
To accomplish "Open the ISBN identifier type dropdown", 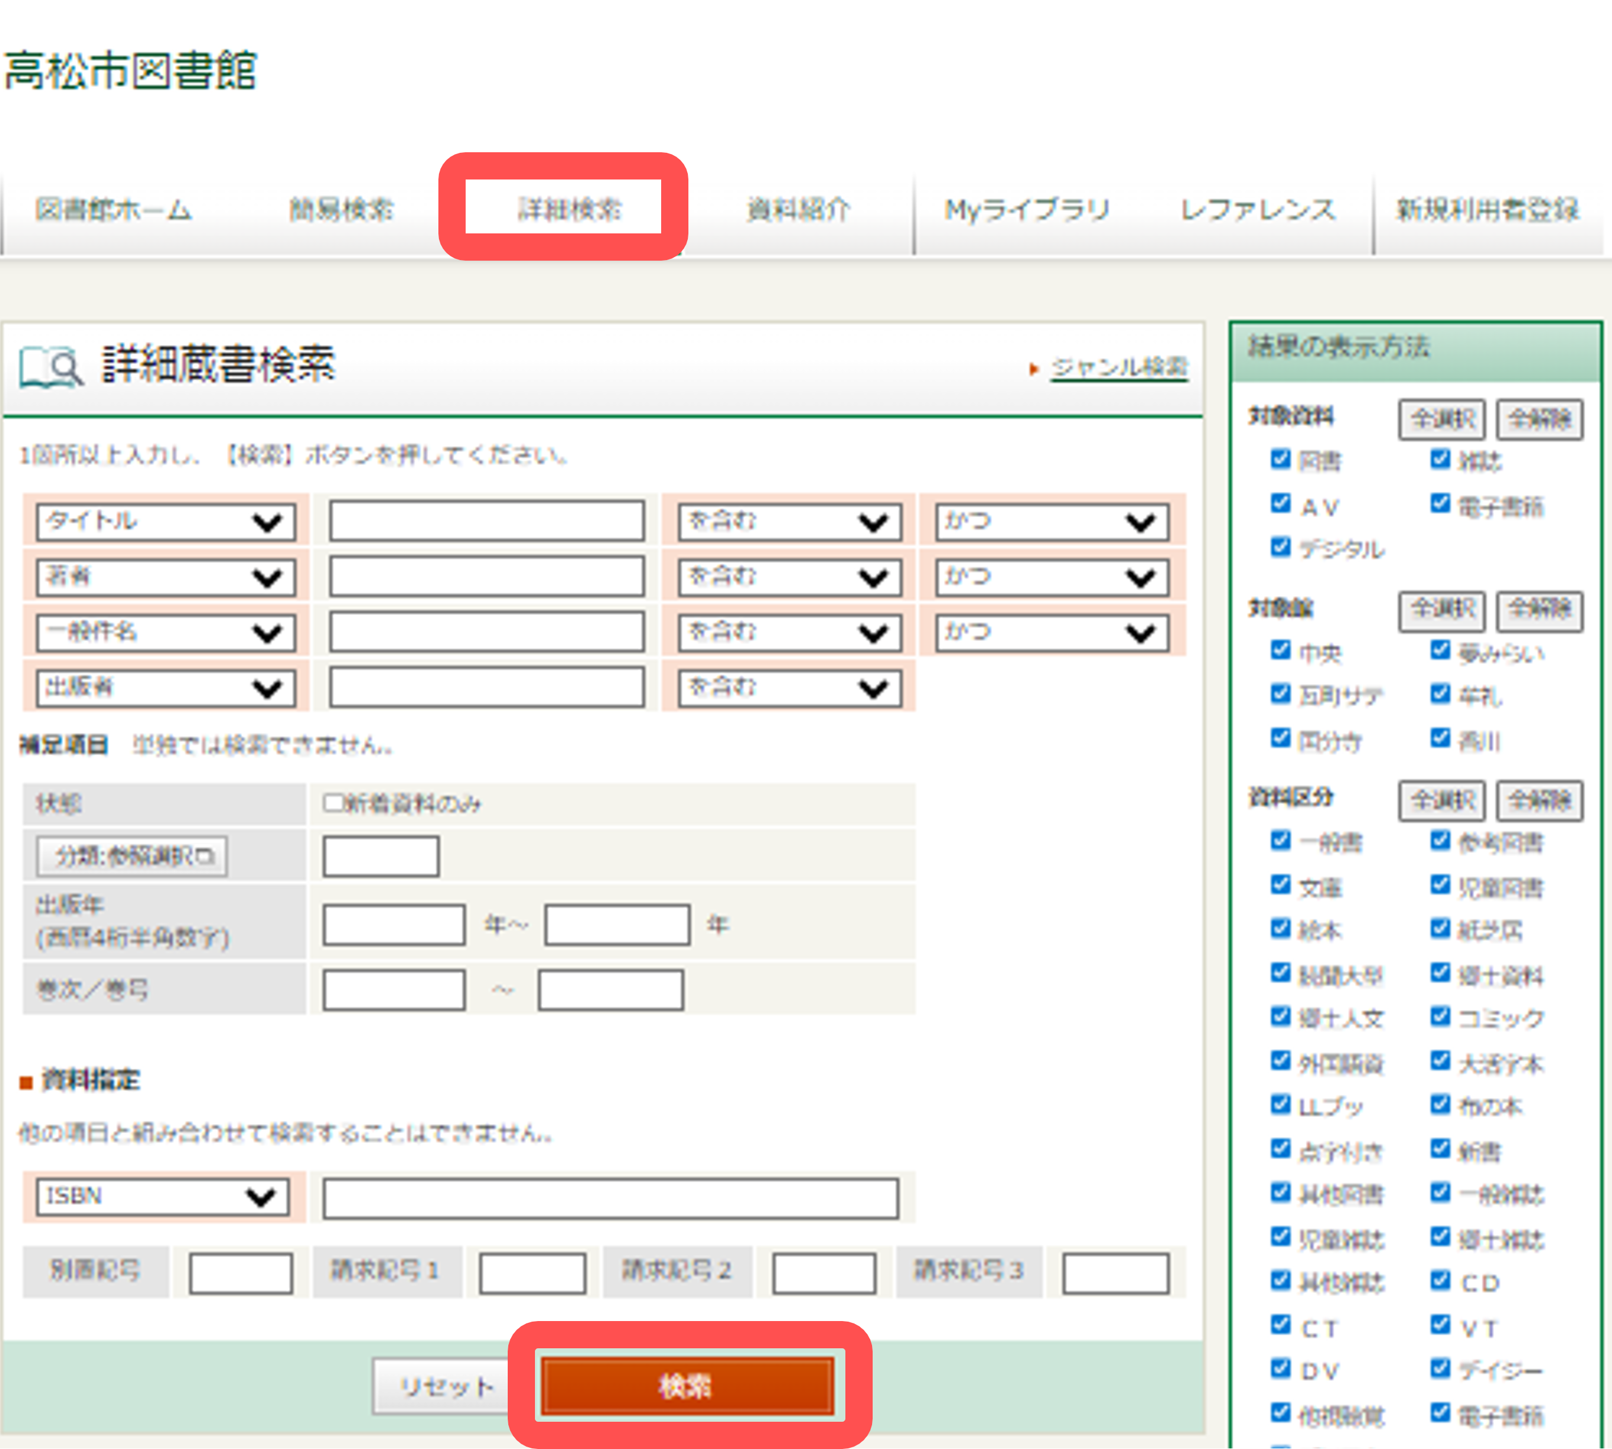I will tap(162, 1196).
